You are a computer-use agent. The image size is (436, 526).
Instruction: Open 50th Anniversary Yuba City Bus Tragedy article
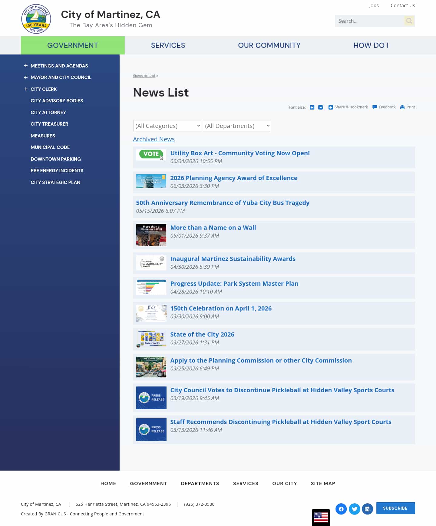pyautogui.click(x=223, y=203)
